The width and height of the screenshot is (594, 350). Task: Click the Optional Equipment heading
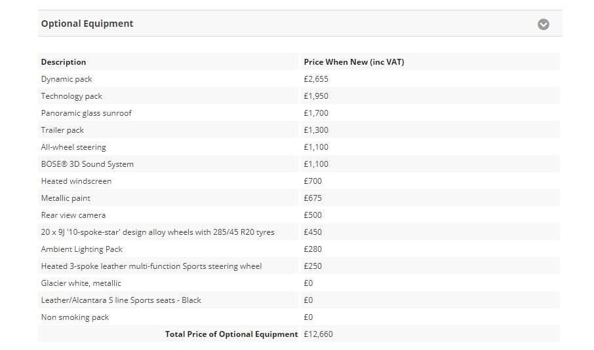point(87,24)
